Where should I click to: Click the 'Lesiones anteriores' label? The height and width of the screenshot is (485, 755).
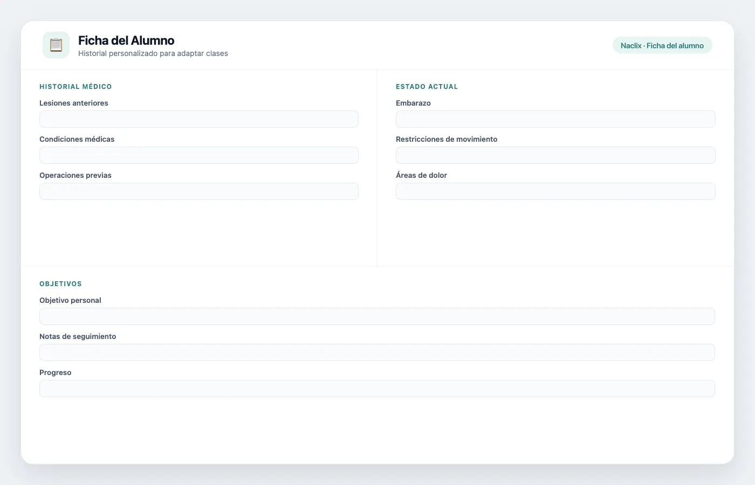point(74,103)
